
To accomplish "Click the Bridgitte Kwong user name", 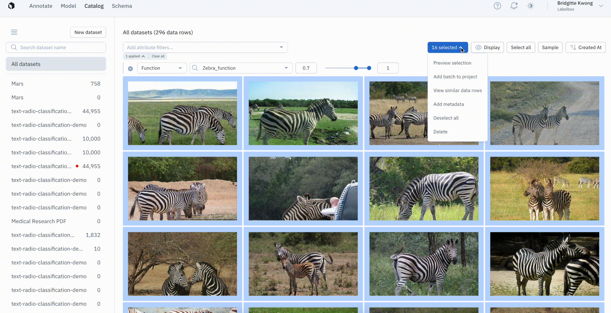I will [575, 3].
